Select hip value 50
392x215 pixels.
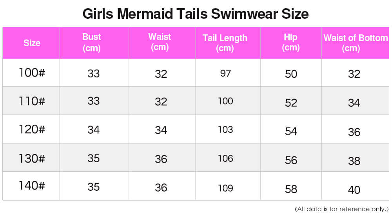pos(291,74)
